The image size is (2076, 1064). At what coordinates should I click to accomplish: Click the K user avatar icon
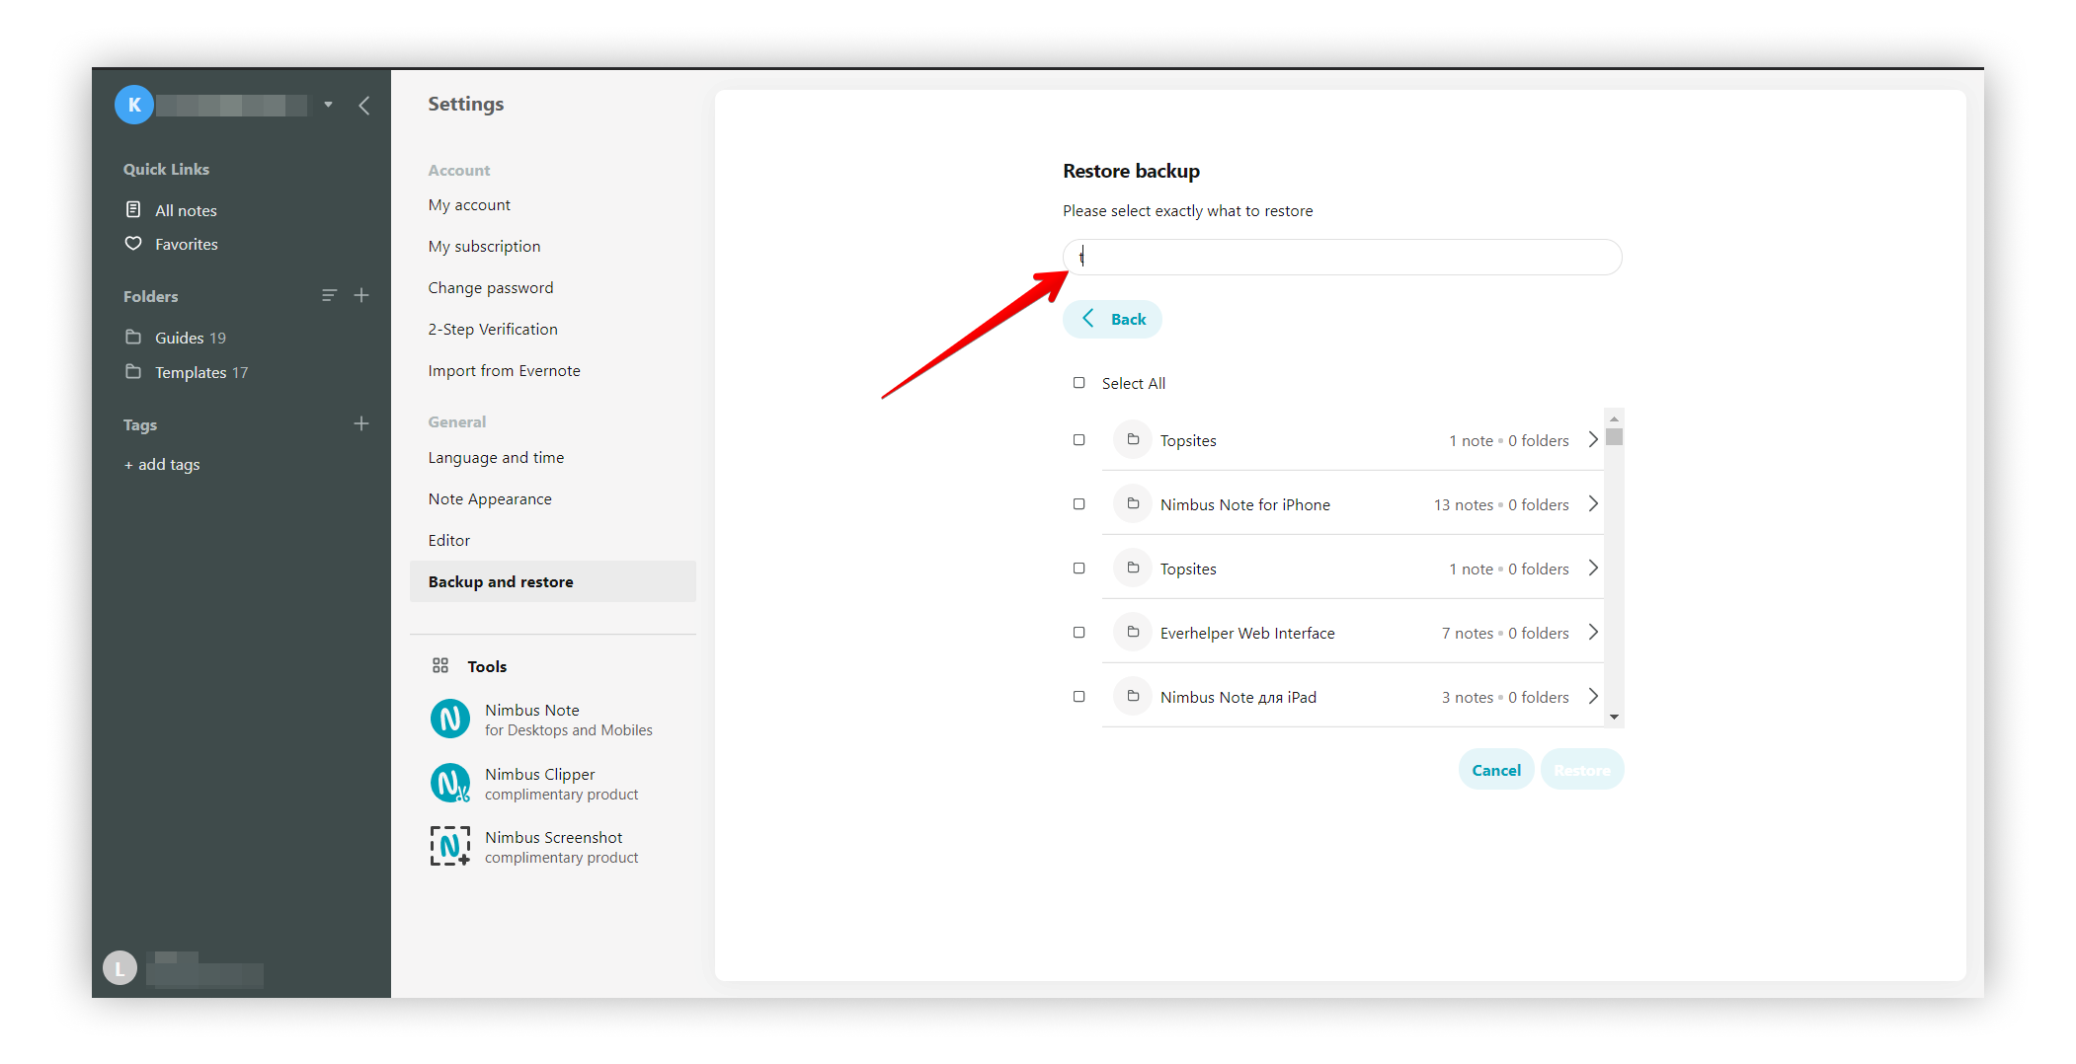134,105
